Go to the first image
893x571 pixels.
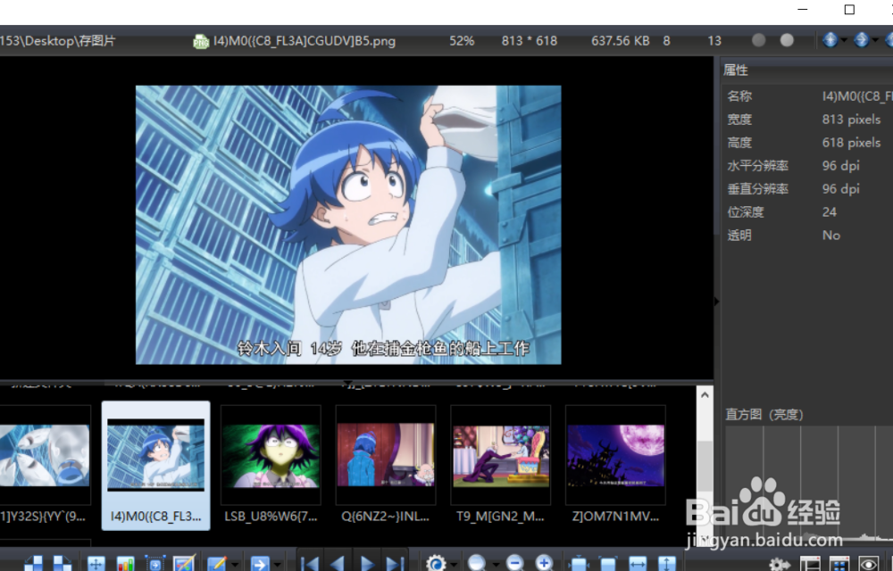[310, 564]
